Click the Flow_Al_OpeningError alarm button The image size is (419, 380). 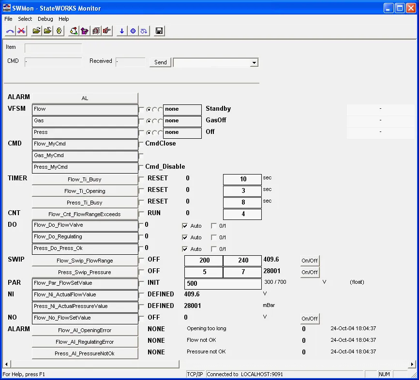point(85,330)
